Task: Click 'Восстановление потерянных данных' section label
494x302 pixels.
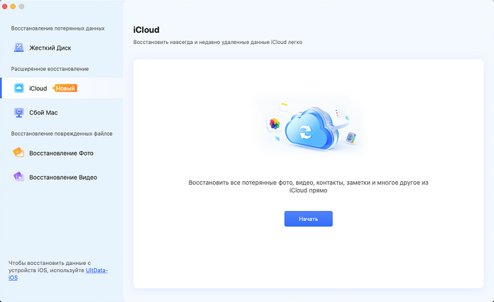Action: coord(57,28)
